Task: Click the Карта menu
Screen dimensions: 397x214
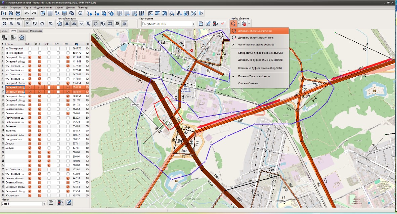Action: (27, 8)
